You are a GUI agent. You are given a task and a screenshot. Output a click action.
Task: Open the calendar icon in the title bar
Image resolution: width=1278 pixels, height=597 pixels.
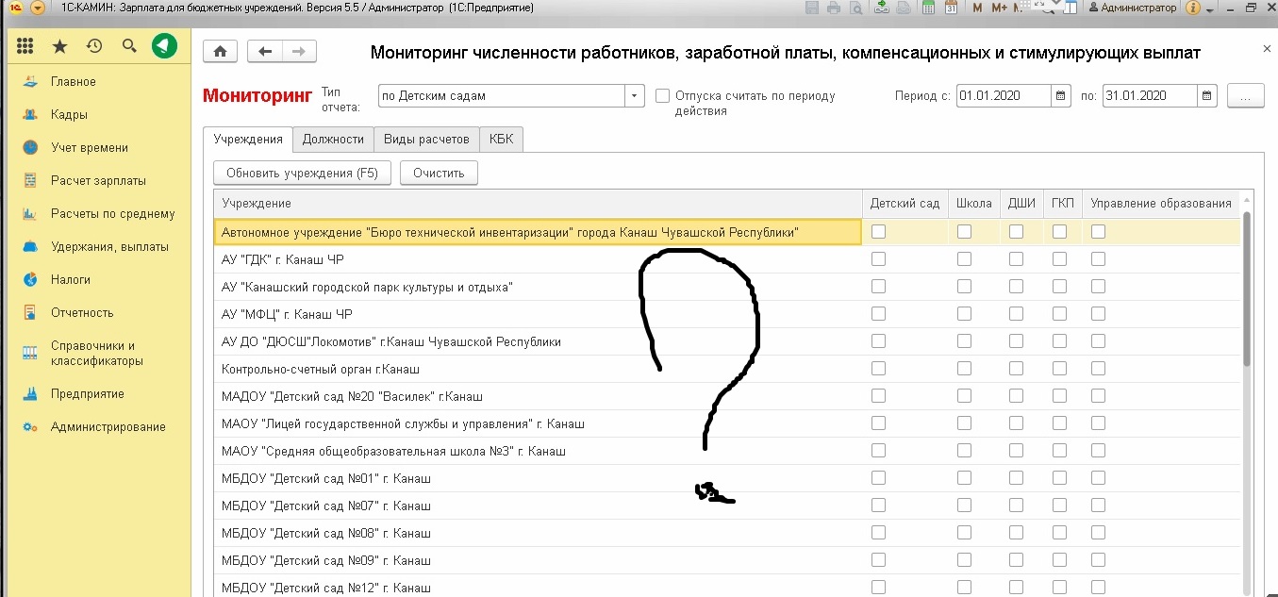(x=952, y=8)
